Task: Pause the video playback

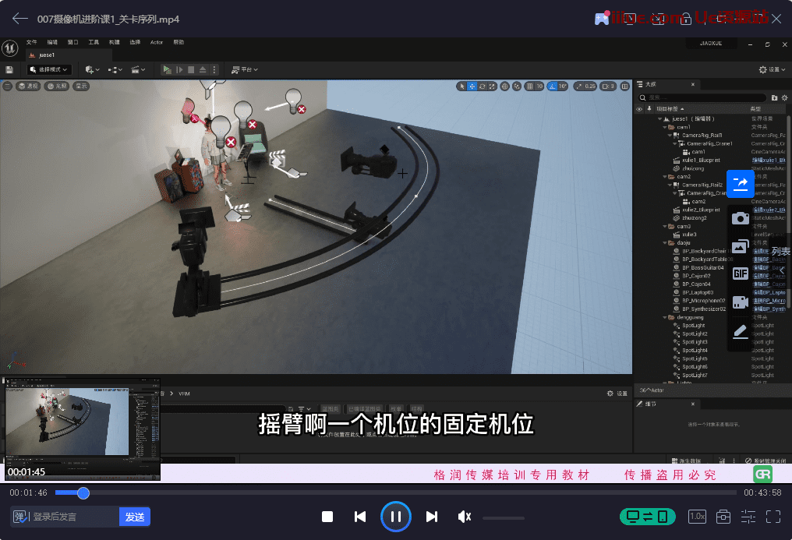Action: coord(395,517)
